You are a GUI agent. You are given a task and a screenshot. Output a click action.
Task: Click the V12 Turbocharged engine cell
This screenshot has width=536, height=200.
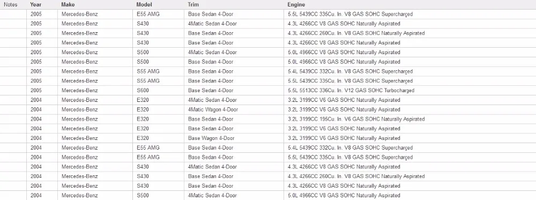coord(410,91)
